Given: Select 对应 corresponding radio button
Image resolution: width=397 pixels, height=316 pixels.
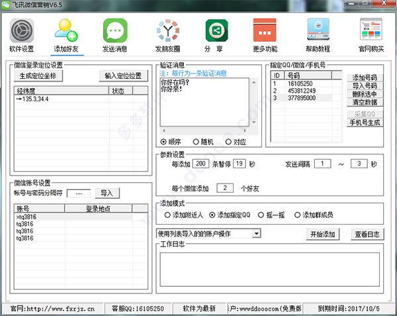Looking at the screenshot, I should pos(228,142).
